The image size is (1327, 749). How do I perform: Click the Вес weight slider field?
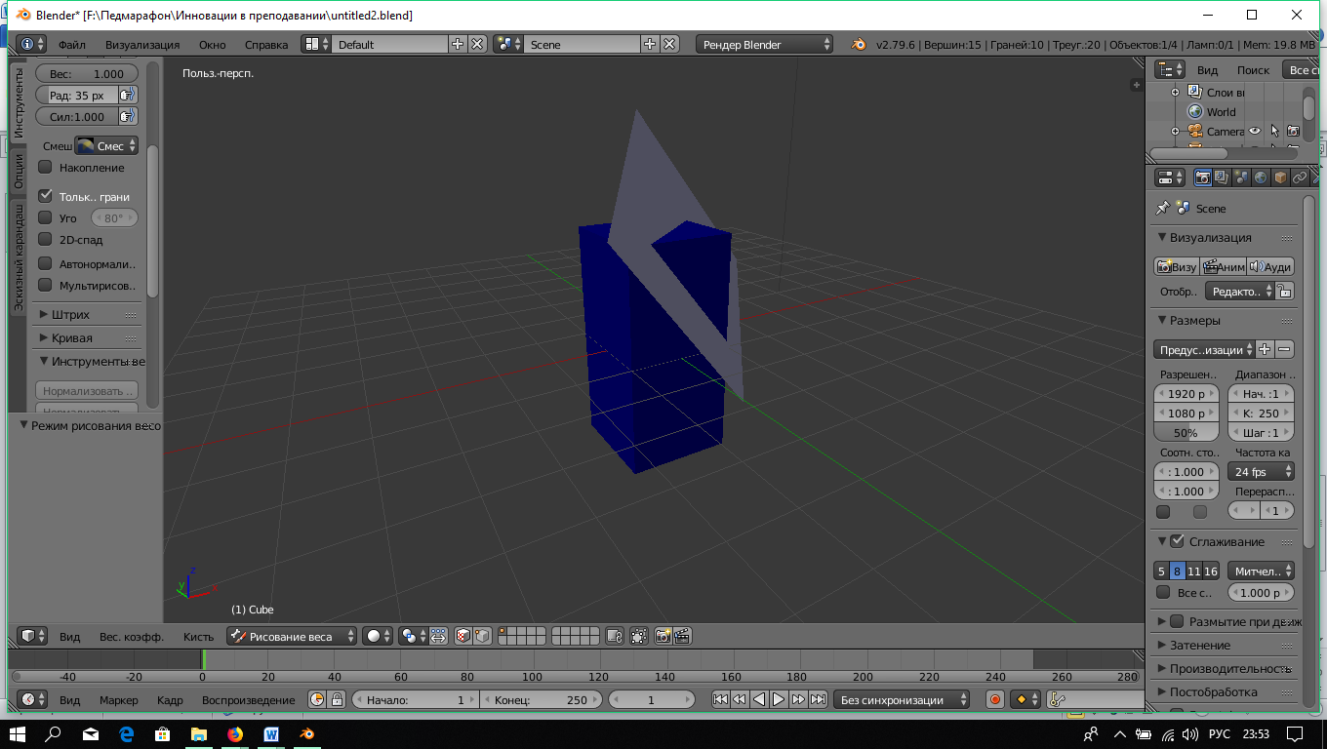click(x=87, y=73)
